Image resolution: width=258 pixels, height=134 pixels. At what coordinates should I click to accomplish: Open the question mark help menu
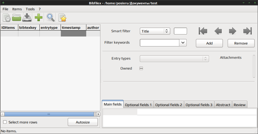39,9
